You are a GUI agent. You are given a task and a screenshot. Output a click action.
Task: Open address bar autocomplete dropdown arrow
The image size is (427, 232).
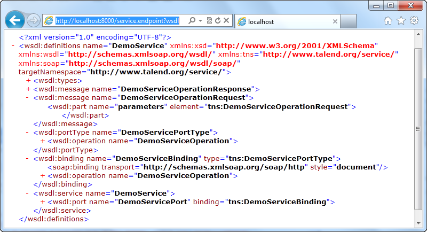pos(200,21)
